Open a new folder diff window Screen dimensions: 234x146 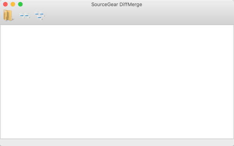point(9,15)
